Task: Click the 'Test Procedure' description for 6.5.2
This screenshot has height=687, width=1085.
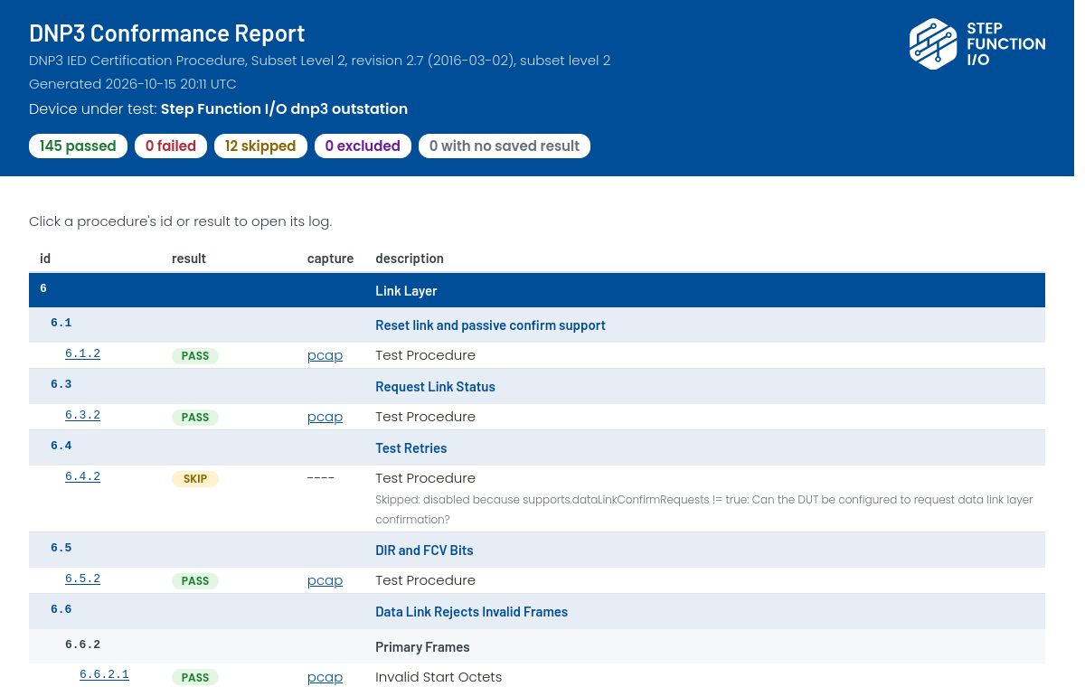Action: click(425, 580)
